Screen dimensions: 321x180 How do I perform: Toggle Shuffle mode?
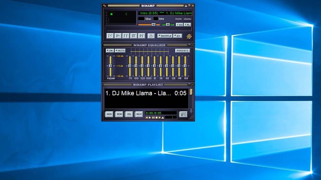(x=165, y=36)
